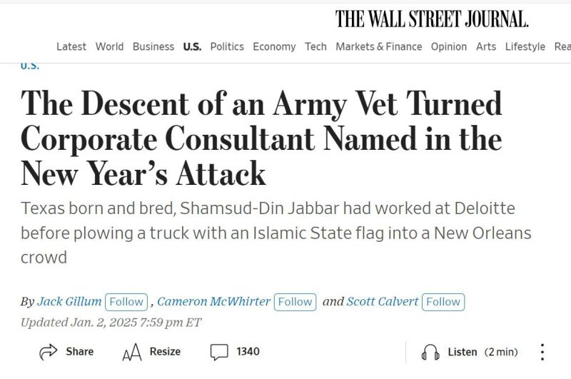The width and height of the screenshot is (571, 379).
Task: Select the Politics nav item
Action: tap(227, 46)
